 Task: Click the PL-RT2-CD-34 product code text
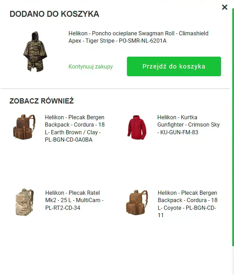(x=63, y=208)
